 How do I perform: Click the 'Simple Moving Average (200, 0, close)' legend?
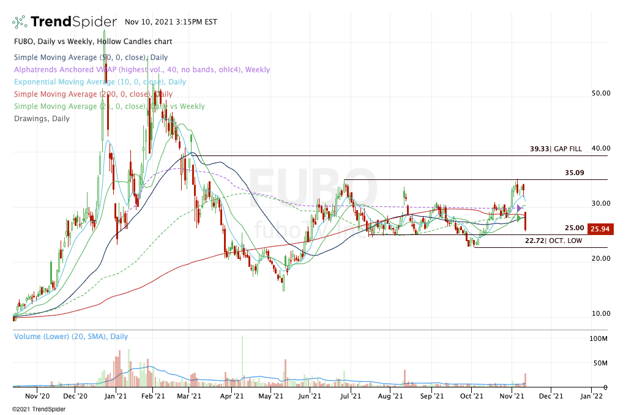coord(94,94)
